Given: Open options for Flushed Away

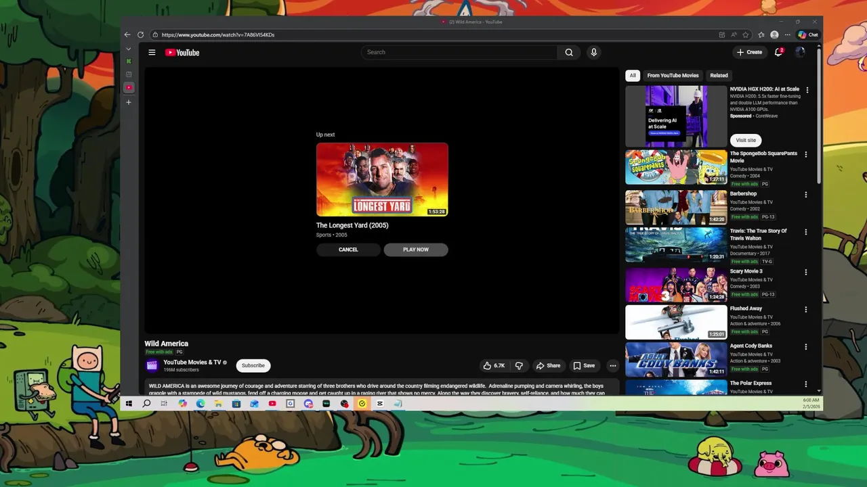Looking at the screenshot, I should click(806, 310).
